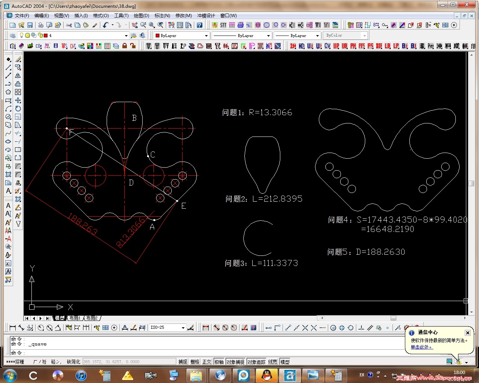Open the 格式(O) menu
This screenshot has width=479, height=383.
coord(101,15)
